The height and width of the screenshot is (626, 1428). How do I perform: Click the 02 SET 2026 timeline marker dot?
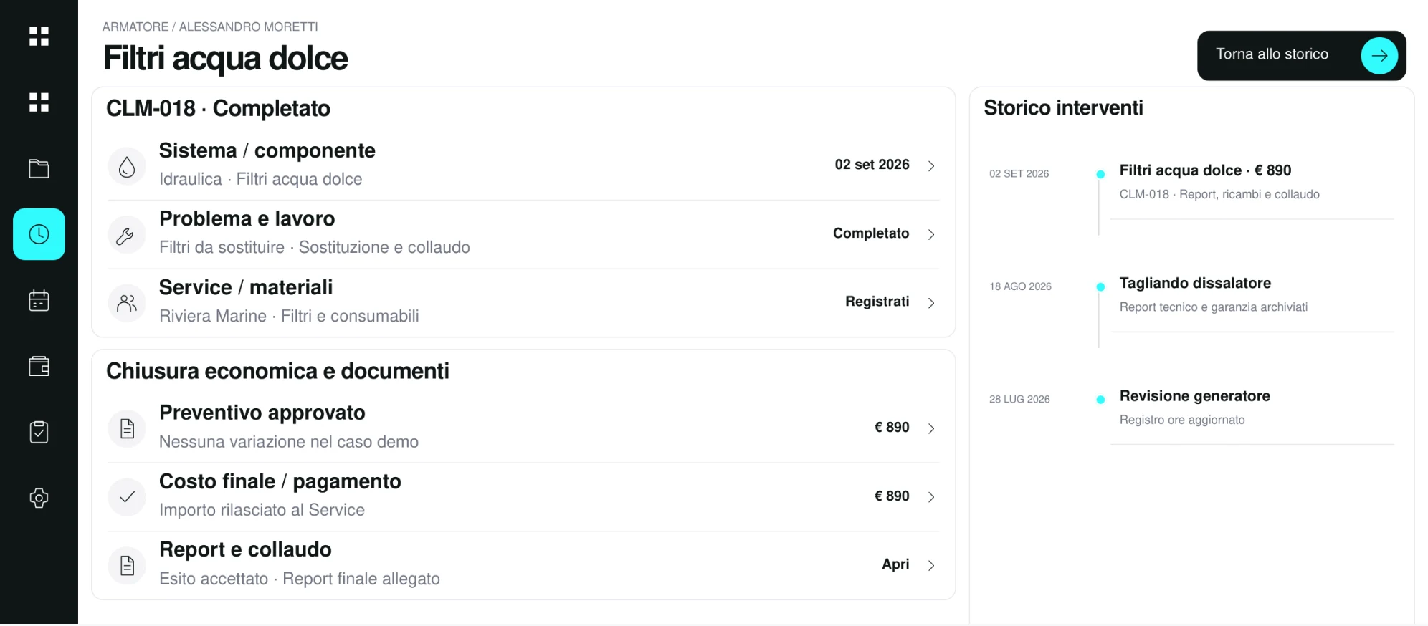pyautogui.click(x=1100, y=174)
